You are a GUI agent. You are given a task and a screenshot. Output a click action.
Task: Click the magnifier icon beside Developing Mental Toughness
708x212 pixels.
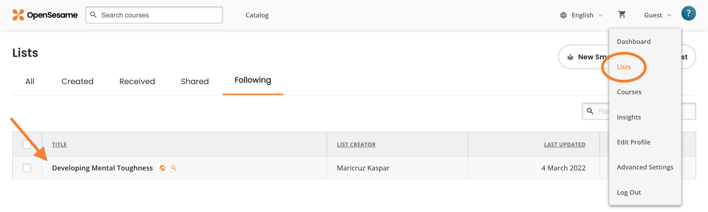tap(174, 168)
